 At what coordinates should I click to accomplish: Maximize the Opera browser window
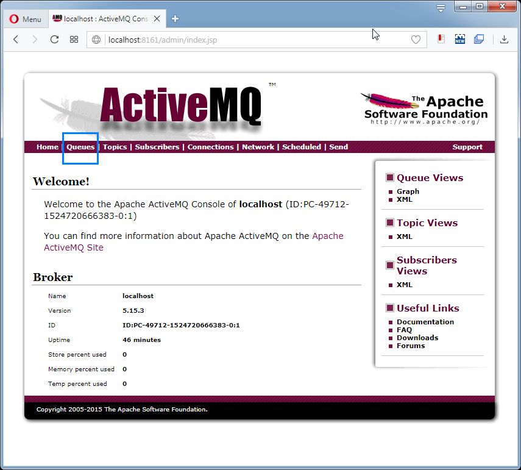coord(480,6)
